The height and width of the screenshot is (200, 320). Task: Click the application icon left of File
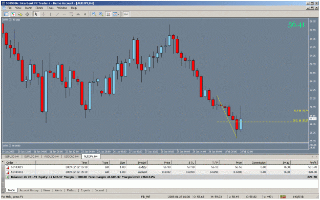pos(4,8)
